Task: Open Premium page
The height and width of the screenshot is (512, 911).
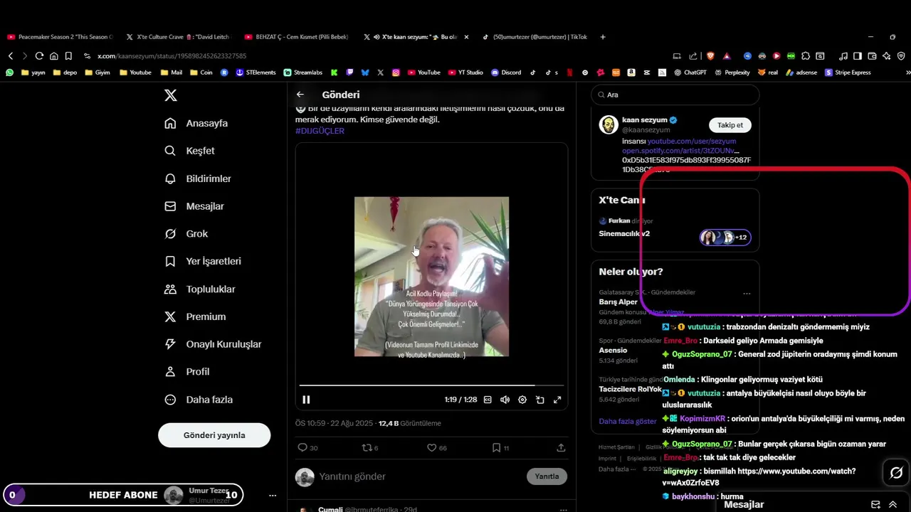Action: pos(195,316)
